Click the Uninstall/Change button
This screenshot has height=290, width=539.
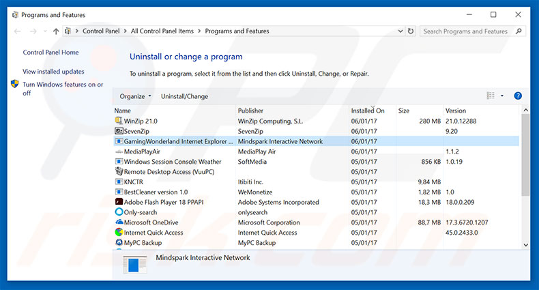coord(184,96)
